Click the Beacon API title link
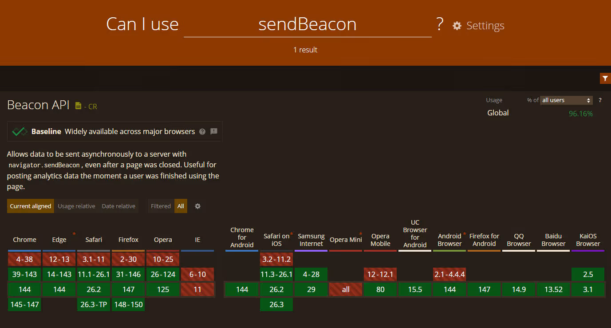The width and height of the screenshot is (611, 328). [x=38, y=105]
